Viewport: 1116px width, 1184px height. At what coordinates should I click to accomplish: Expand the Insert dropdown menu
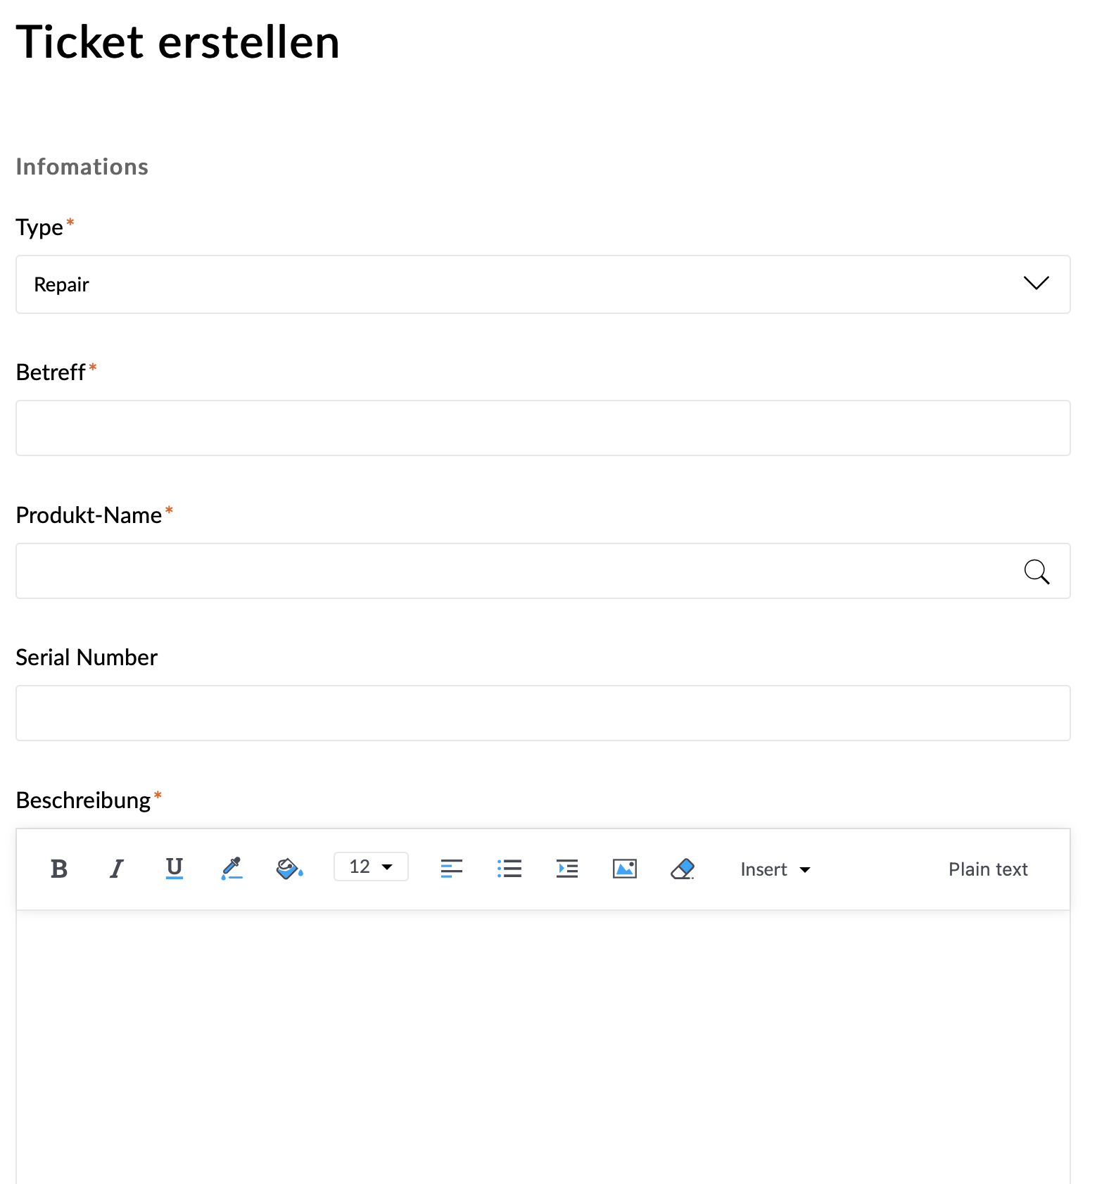click(x=775, y=869)
